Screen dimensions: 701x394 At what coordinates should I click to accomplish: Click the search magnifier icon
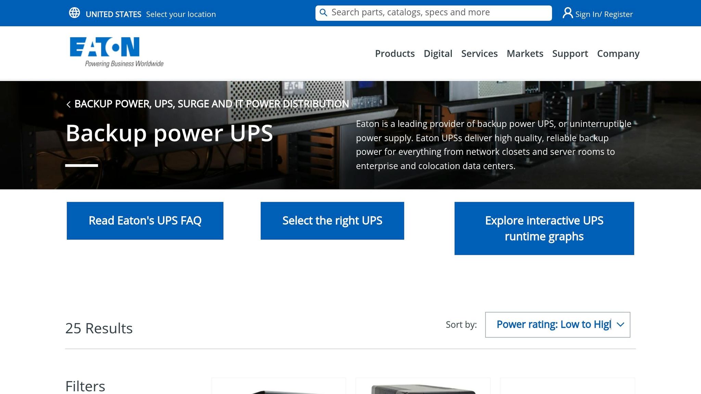coord(323,13)
